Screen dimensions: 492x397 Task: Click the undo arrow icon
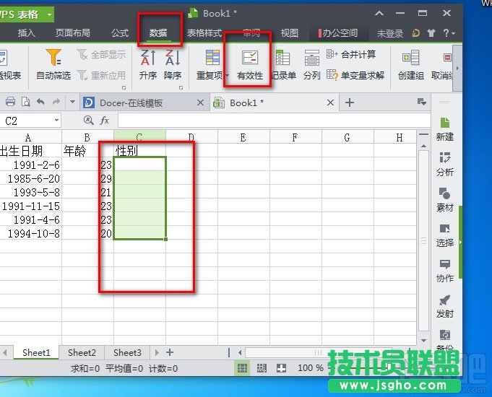[40, 102]
